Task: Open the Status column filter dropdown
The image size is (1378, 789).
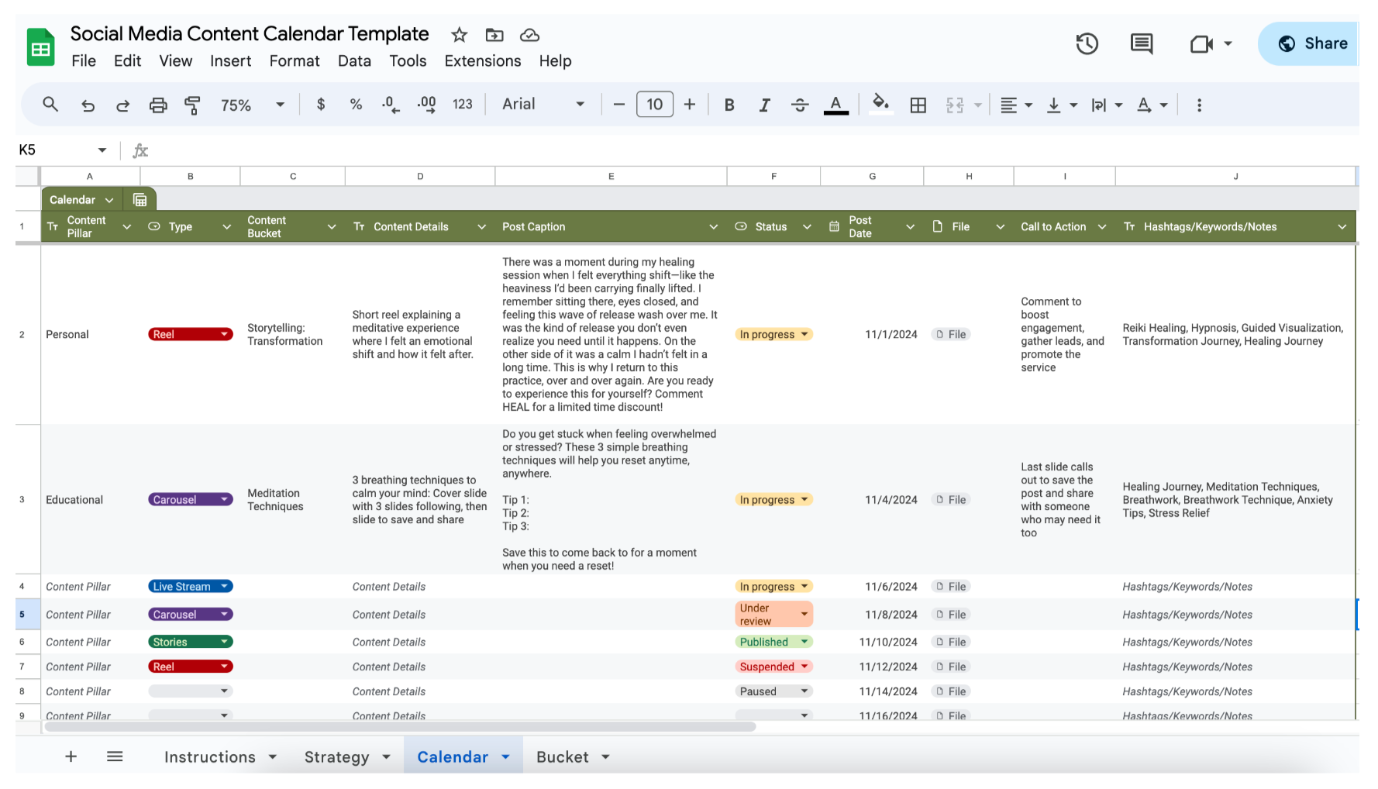Action: 807,227
